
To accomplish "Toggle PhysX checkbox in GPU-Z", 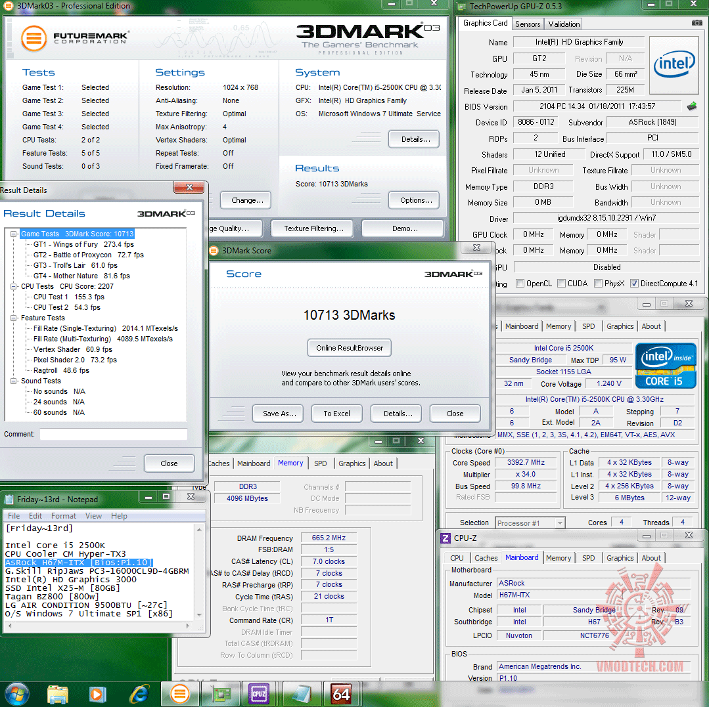I will [598, 283].
